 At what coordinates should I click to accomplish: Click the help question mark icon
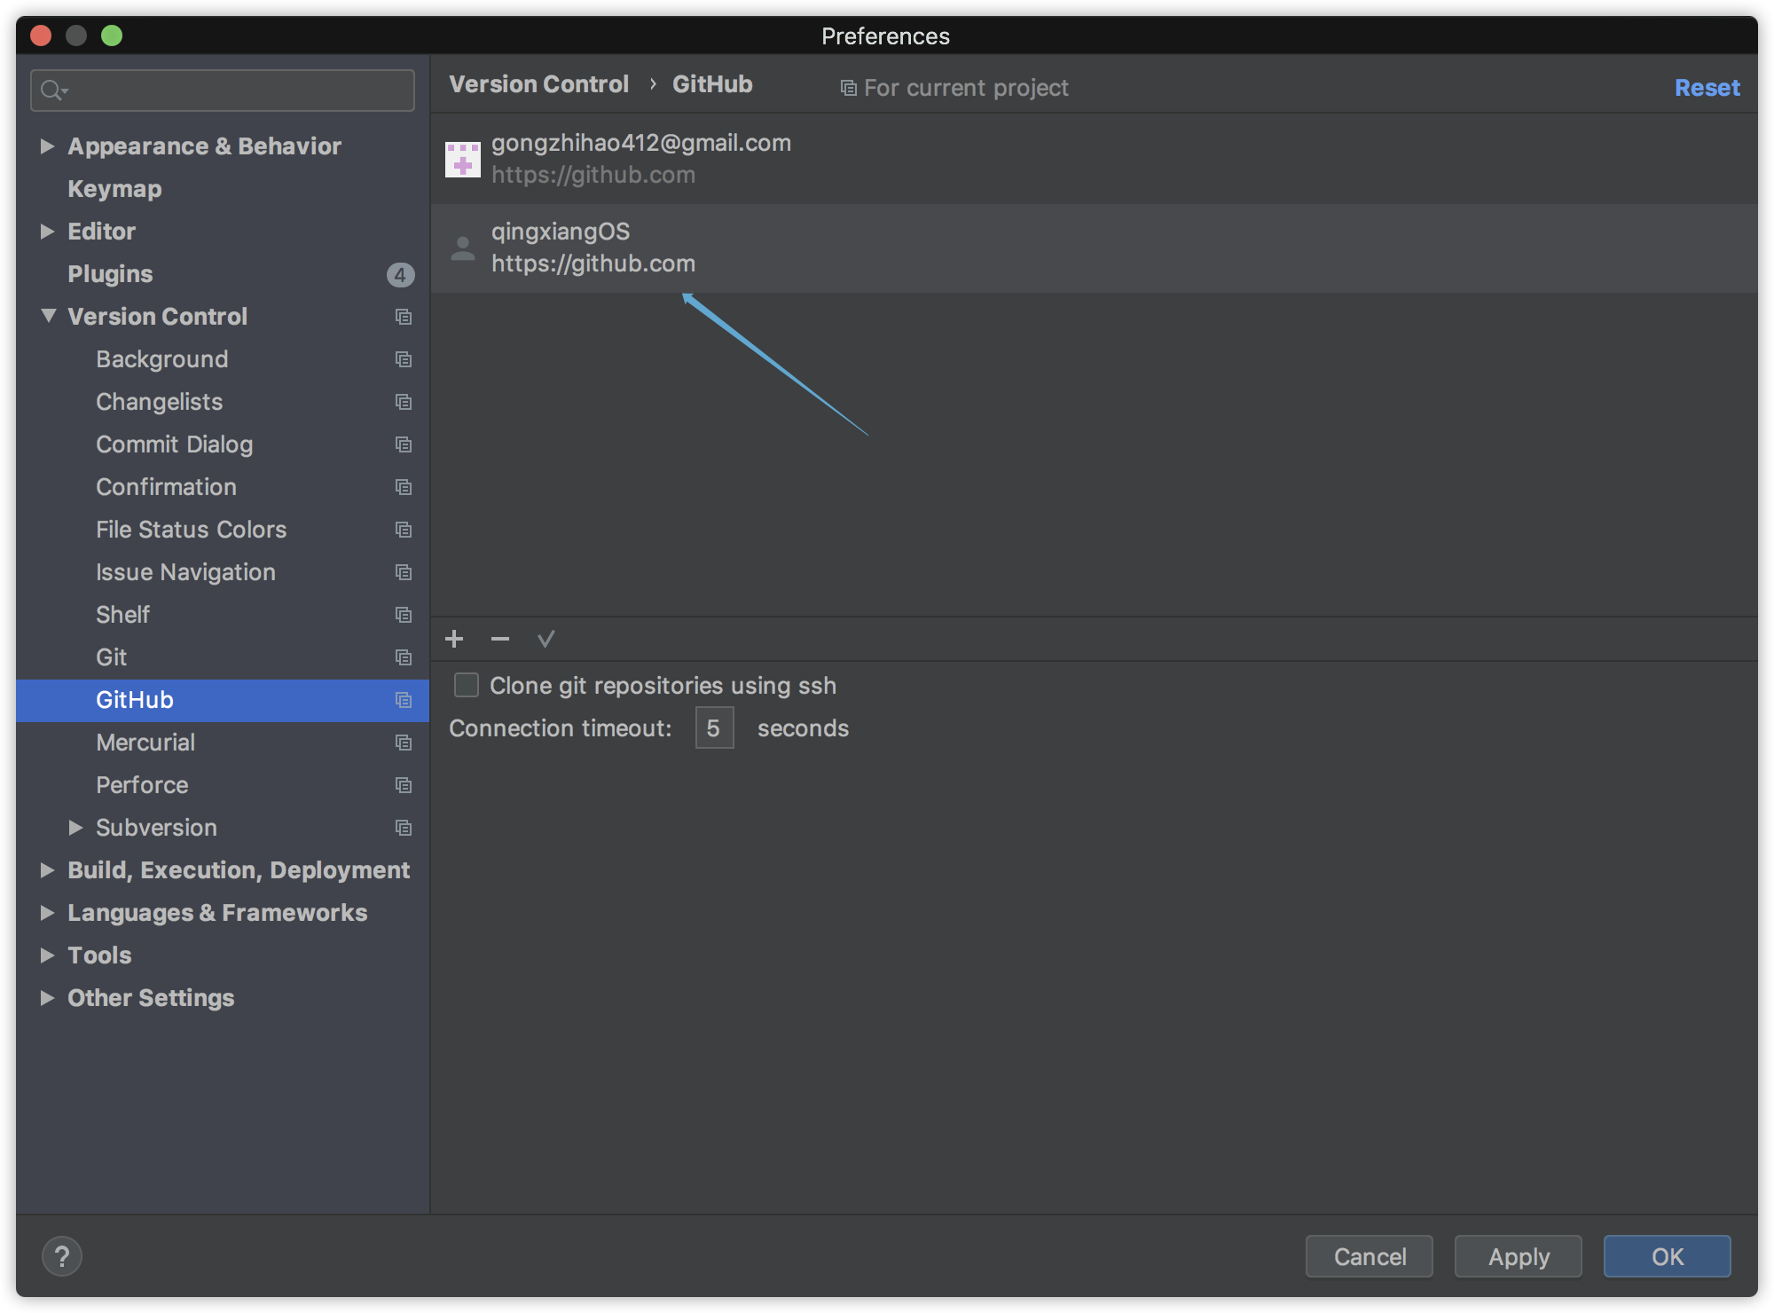62,1256
